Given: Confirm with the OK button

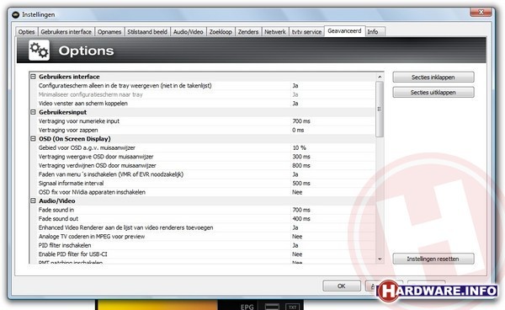Looking at the screenshot, I should [x=342, y=286].
